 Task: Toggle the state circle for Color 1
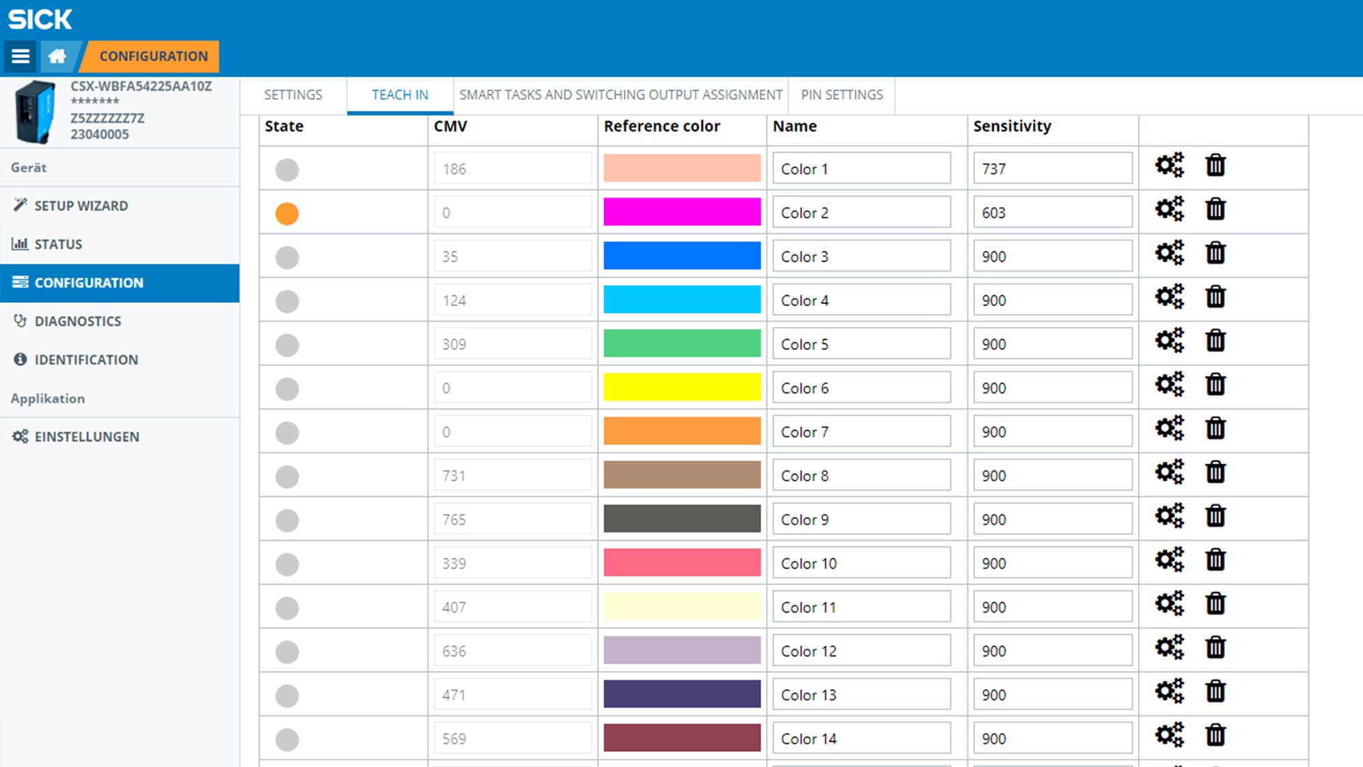click(287, 170)
